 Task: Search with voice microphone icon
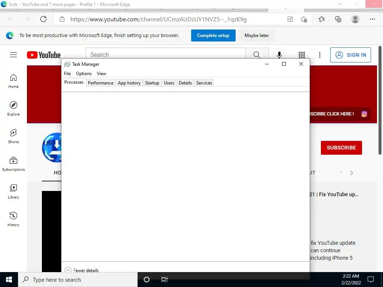click(x=279, y=55)
